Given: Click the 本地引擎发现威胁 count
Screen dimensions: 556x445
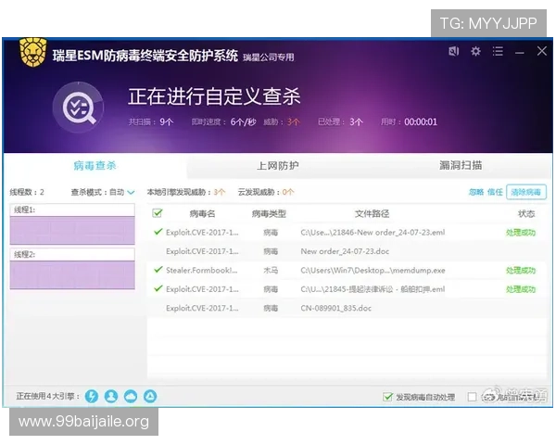Looking at the screenshot, I should 220,192.
